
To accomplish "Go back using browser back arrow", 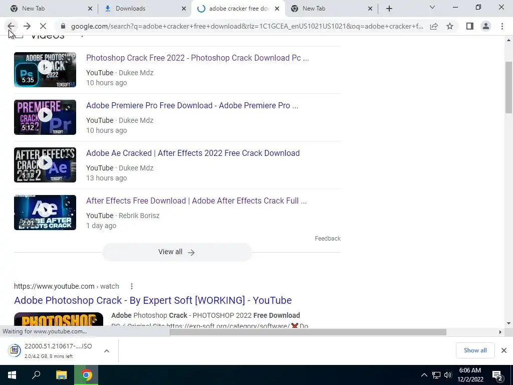I will pos(11,26).
